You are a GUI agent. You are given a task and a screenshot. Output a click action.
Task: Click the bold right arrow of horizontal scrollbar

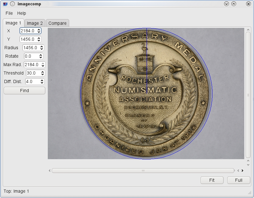[242, 170]
